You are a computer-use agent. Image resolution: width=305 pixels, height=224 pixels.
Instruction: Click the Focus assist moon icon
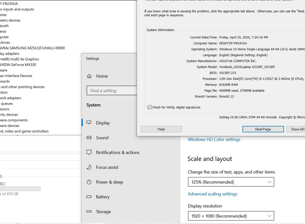[x=89, y=167]
